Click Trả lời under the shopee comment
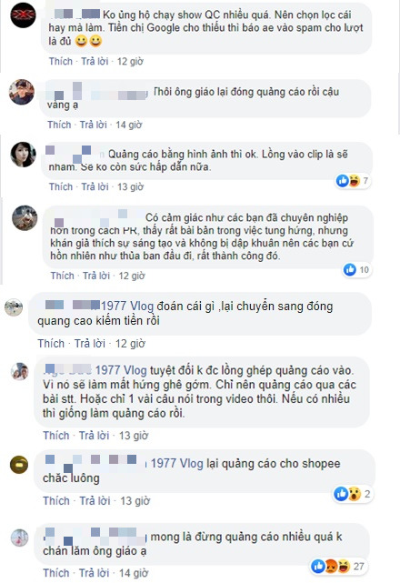The height and width of the screenshot is (583, 400). tap(95, 501)
